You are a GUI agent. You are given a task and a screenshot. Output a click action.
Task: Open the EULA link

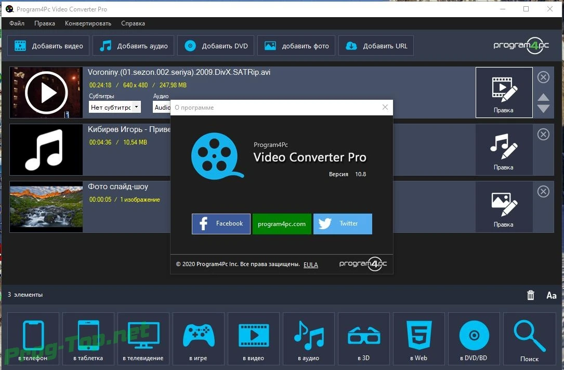point(311,265)
